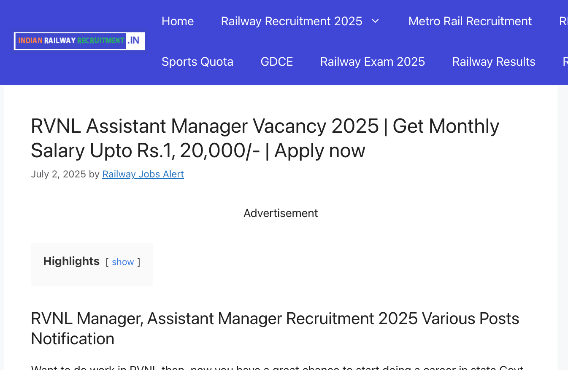Click the RVNL Assistant Manager Vacancy title
Image resolution: width=568 pixels, height=370 pixels.
click(x=265, y=138)
